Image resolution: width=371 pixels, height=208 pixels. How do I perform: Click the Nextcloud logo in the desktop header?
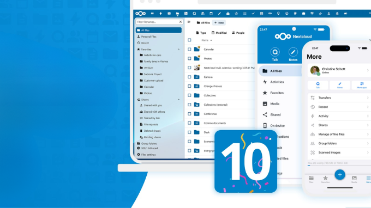tap(141, 14)
